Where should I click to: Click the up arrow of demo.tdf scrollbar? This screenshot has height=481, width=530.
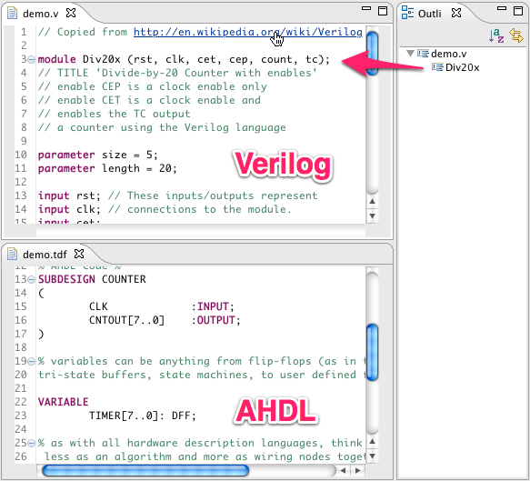(x=372, y=442)
